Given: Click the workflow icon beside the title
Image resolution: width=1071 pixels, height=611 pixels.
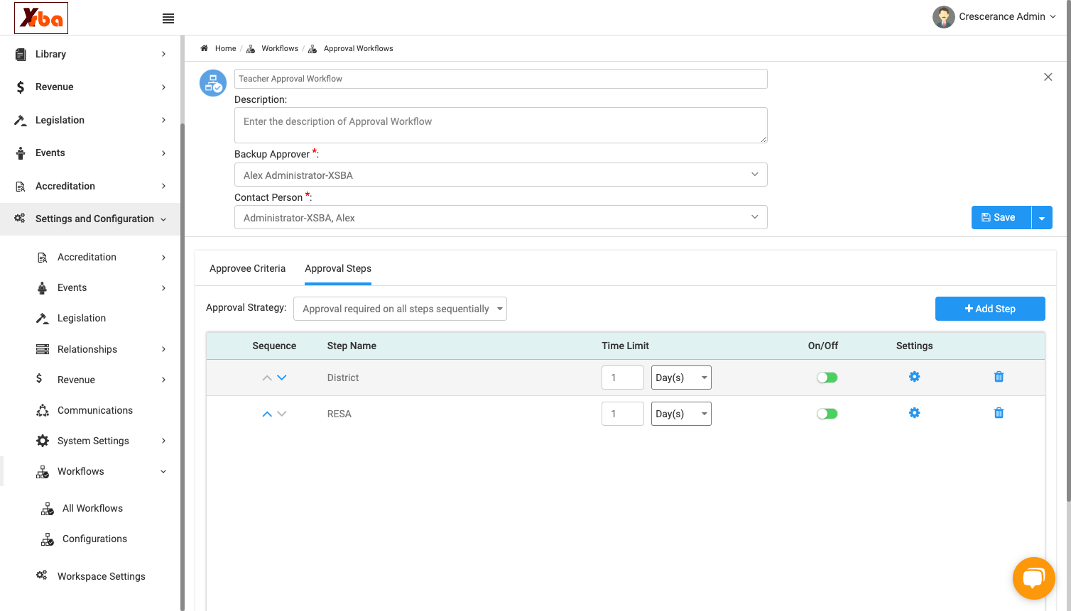Looking at the screenshot, I should 213,83.
